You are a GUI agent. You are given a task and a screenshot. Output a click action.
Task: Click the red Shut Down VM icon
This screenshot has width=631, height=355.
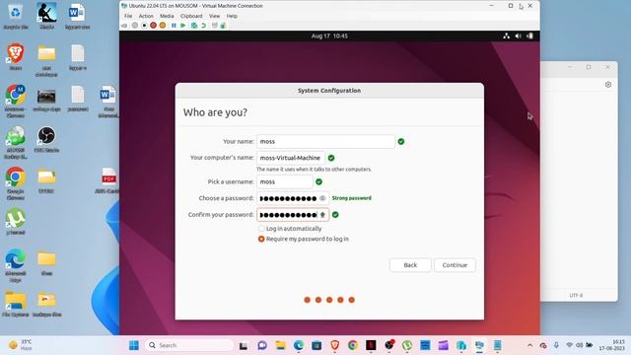[x=154, y=26]
